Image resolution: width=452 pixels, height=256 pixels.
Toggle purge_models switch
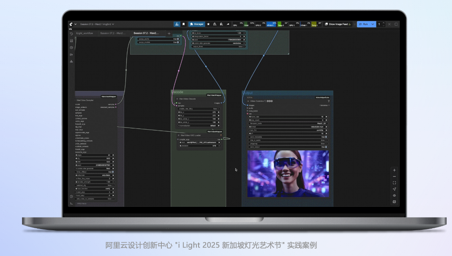[x=177, y=42]
